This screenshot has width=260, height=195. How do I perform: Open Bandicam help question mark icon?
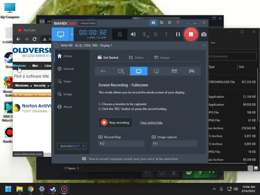pos(178,22)
